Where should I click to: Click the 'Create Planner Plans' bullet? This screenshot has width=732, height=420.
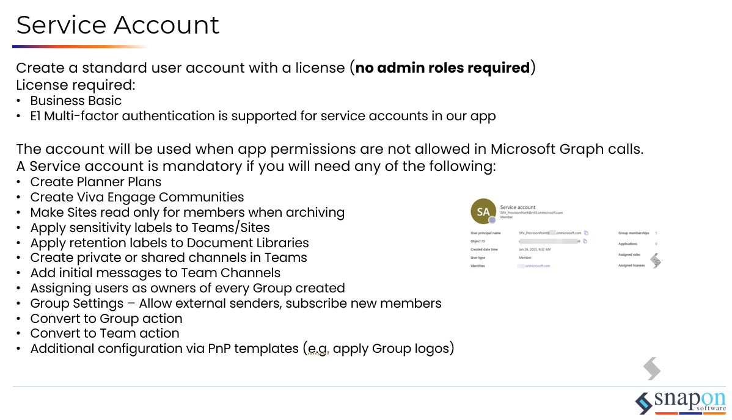pos(96,182)
